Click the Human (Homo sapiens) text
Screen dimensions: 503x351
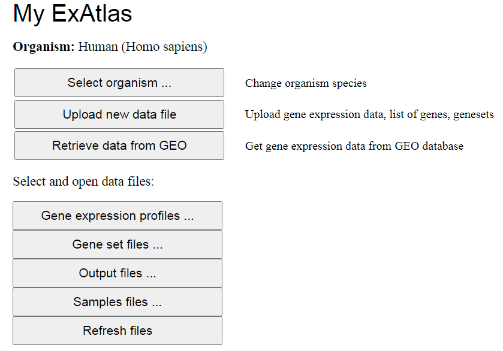pos(143,47)
